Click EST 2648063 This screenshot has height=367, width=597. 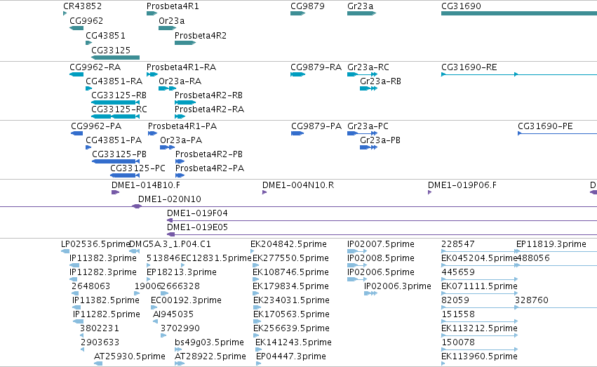point(75,293)
